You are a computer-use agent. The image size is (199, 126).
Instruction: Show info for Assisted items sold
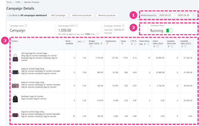coord(172,46)
